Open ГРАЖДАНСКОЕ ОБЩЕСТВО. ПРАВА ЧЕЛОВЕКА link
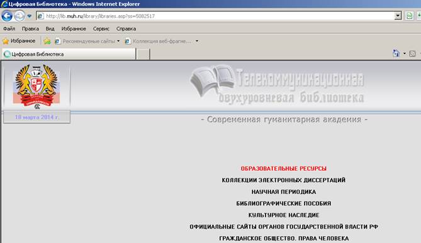 [x=284, y=239]
